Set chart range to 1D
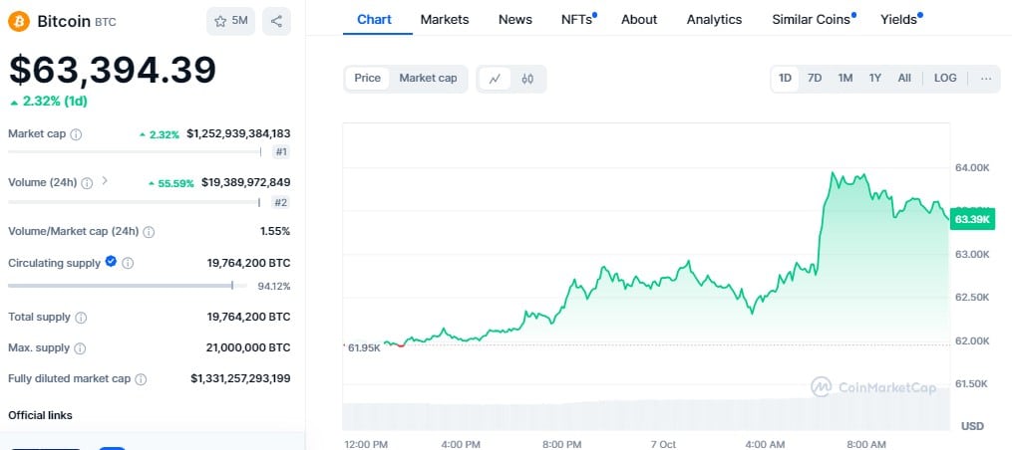This screenshot has width=1012, height=450. (x=785, y=78)
